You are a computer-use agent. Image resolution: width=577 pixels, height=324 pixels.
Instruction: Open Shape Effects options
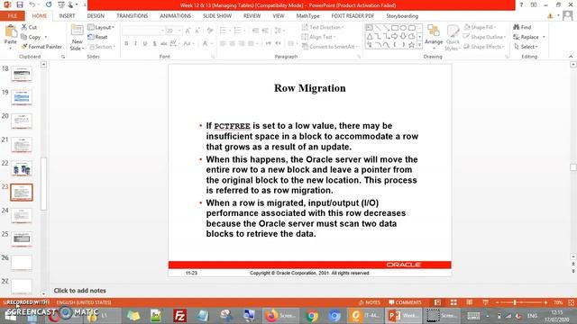[484, 47]
